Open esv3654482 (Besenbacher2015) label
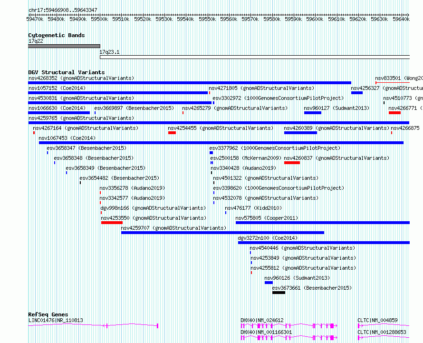 pos(119,178)
